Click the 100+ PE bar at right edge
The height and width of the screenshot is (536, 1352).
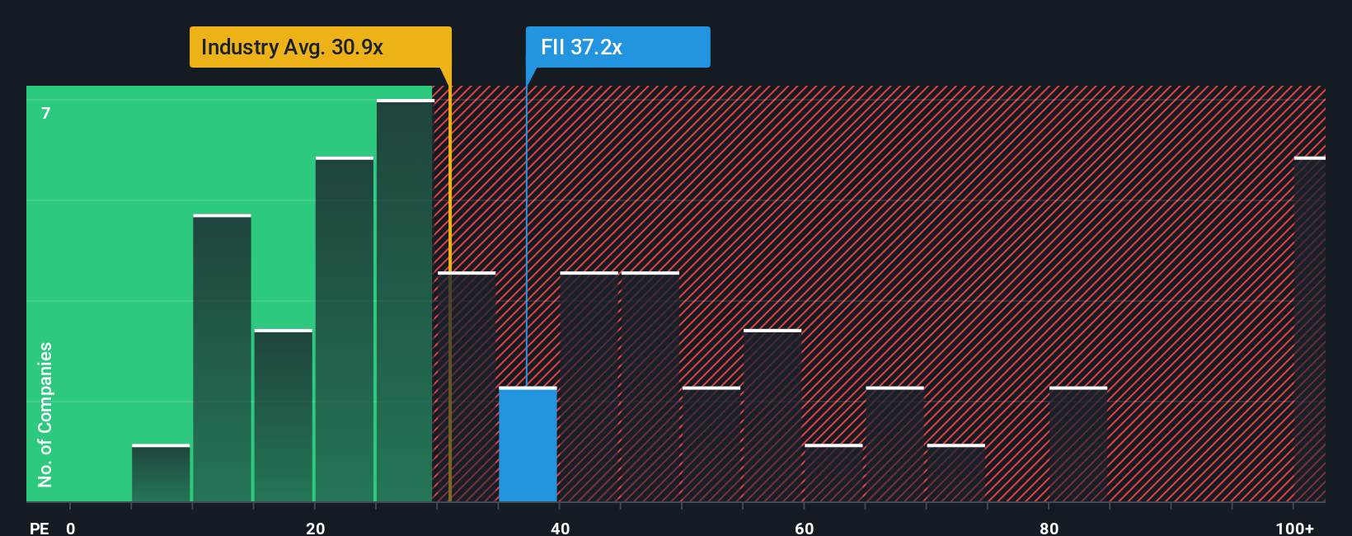tap(1310, 329)
